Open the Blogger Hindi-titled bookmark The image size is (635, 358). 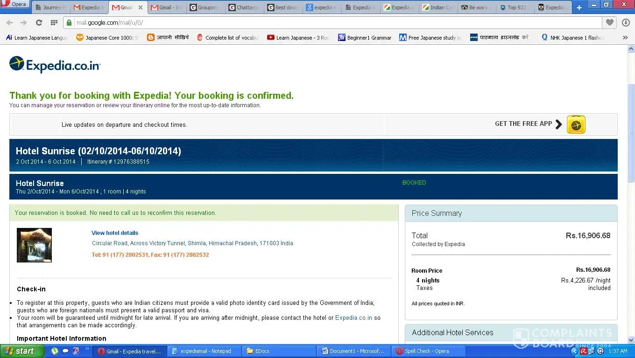tap(168, 38)
